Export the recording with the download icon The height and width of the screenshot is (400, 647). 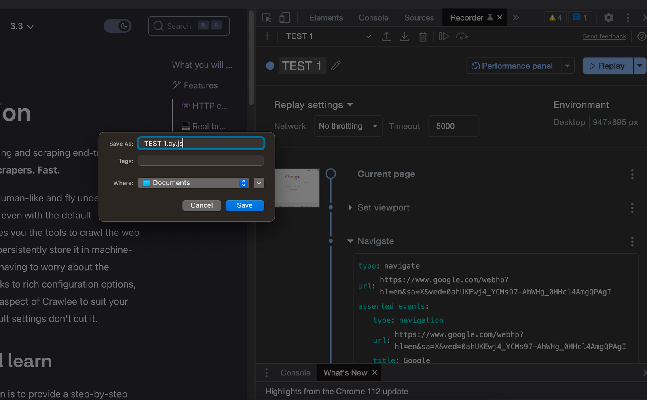(x=404, y=36)
